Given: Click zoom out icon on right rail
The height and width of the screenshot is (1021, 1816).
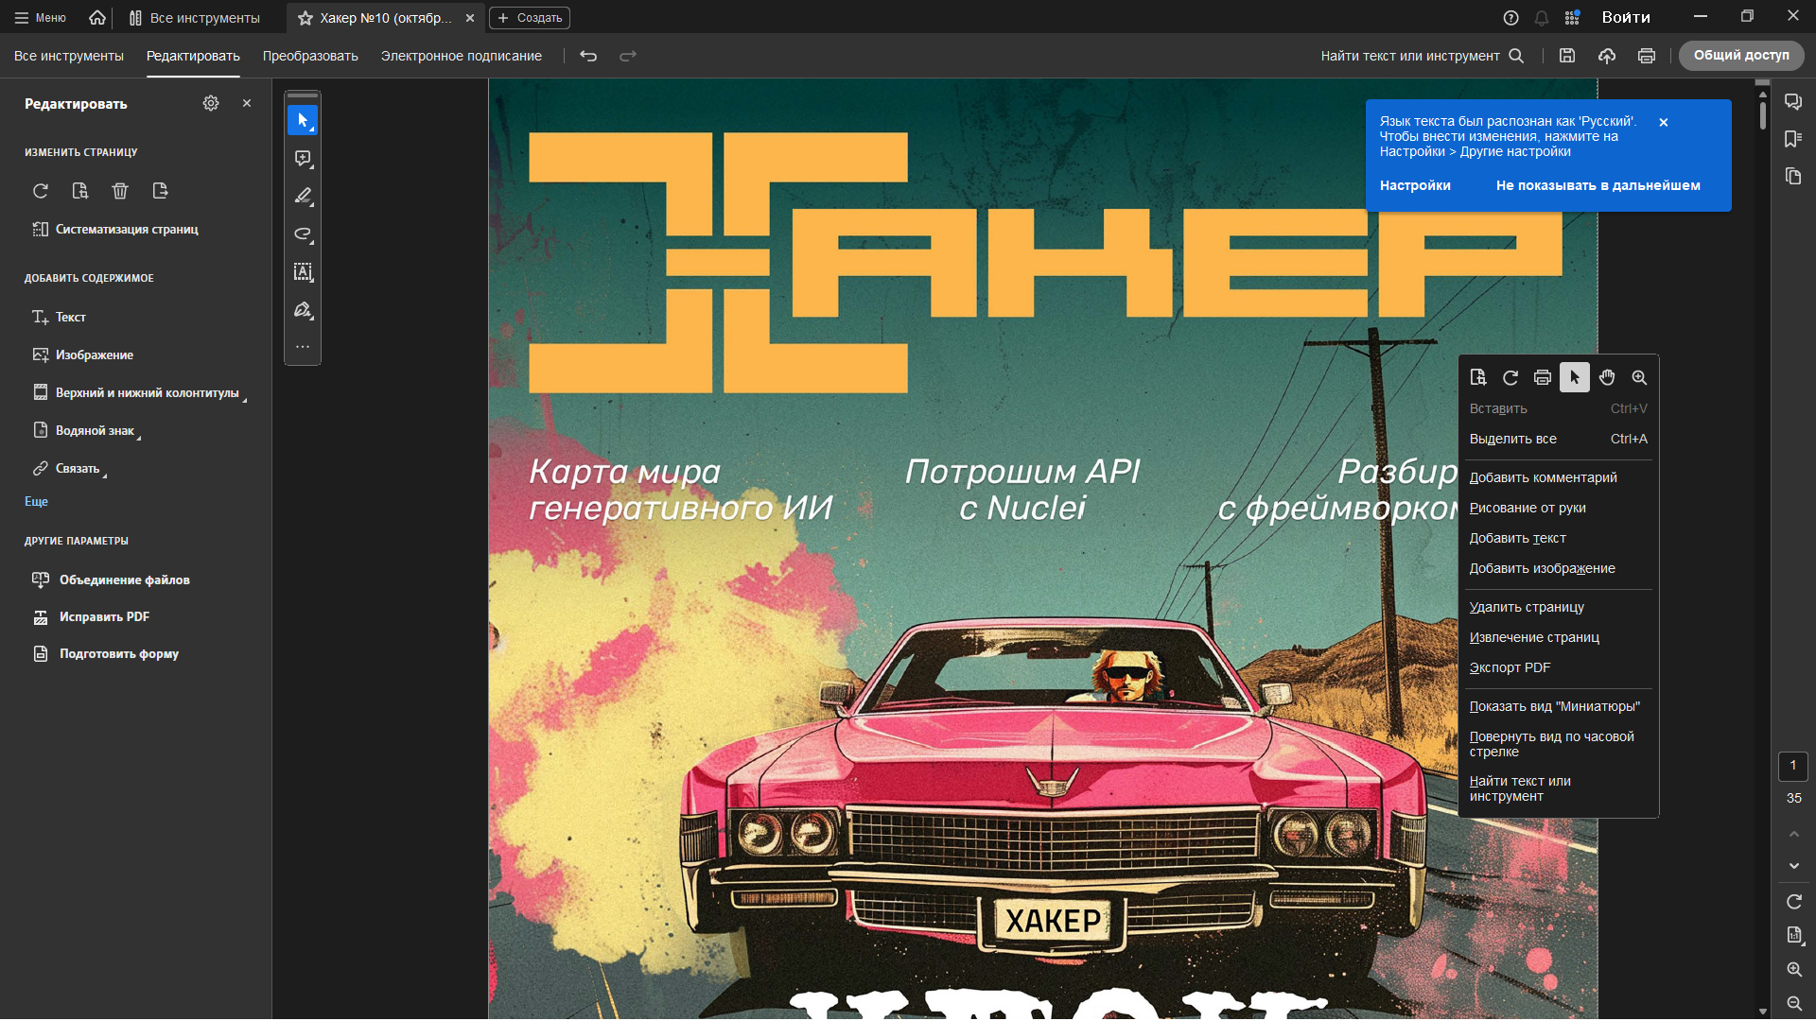Looking at the screenshot, I should 1794,1003.
